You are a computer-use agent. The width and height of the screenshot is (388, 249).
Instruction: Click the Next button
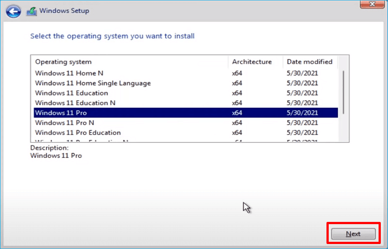coord(353,234)
